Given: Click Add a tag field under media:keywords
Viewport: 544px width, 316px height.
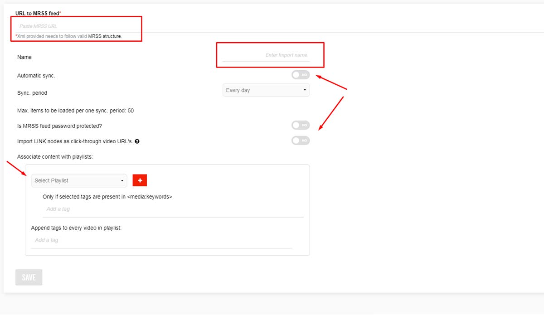Looking at the screenshot, I should point(172,209).
